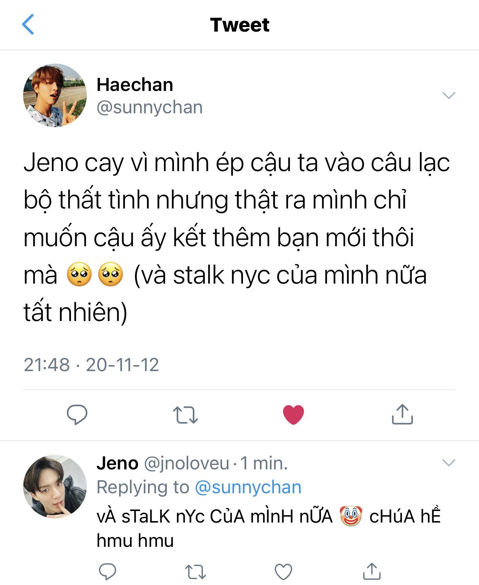Open Jeno's profile picture
The image size is (479, 585).
55,486
